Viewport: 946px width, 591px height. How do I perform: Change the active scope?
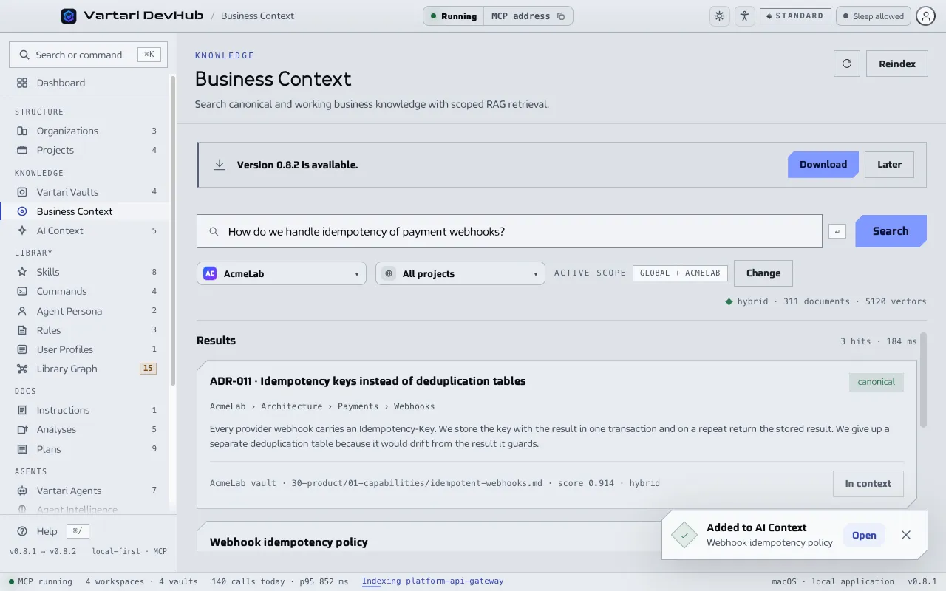click(x=763, y=273)
